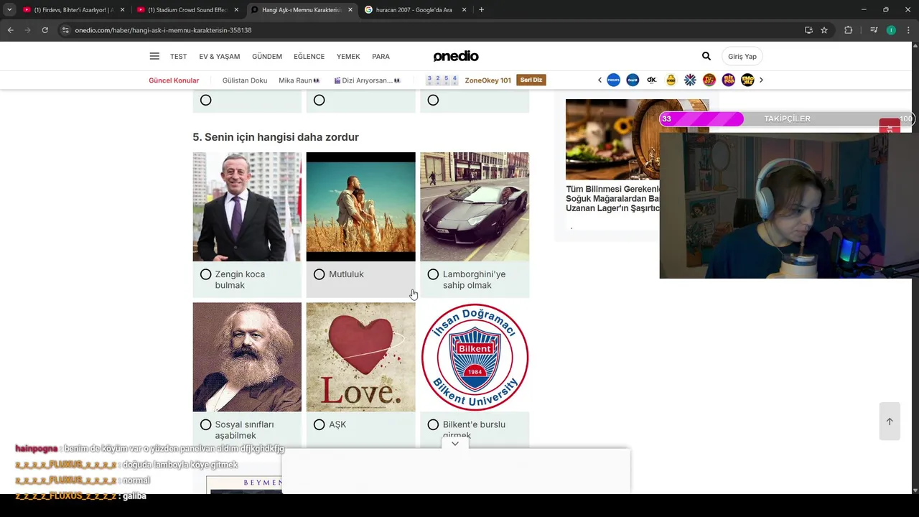This screenshot has height=517, width=919.
Task: Close the Stadium Crowd Sound Effect tab
Action: pos(236,10)
